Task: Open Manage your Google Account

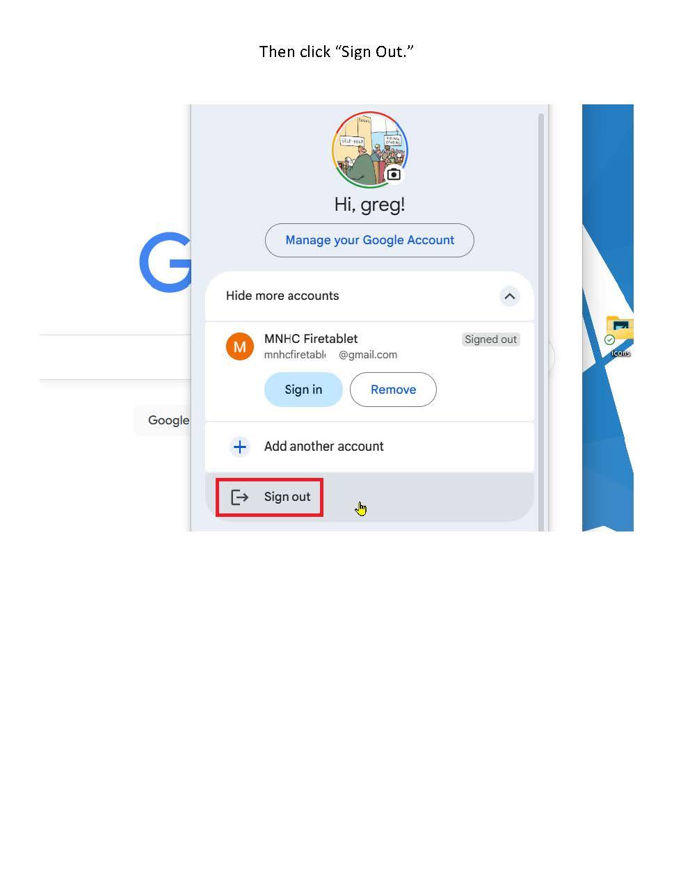Action: tap(369, 240)
